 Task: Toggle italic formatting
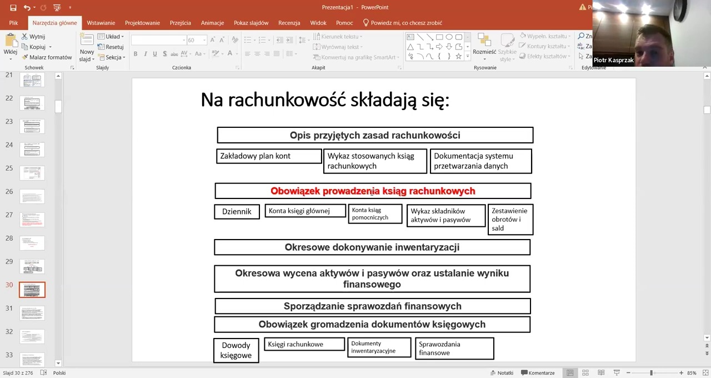click(145, 54)
